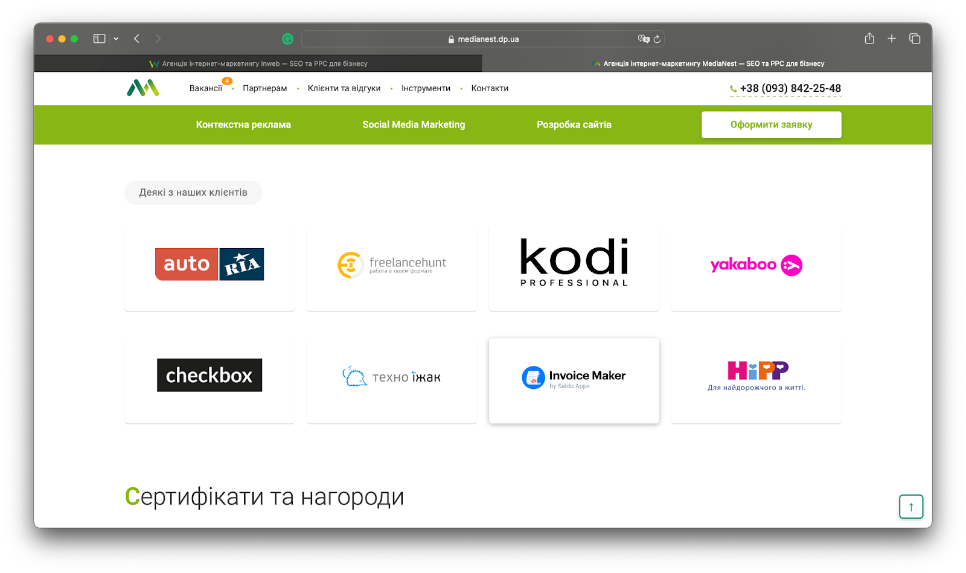Open the Safari share icon

(869, 39)
